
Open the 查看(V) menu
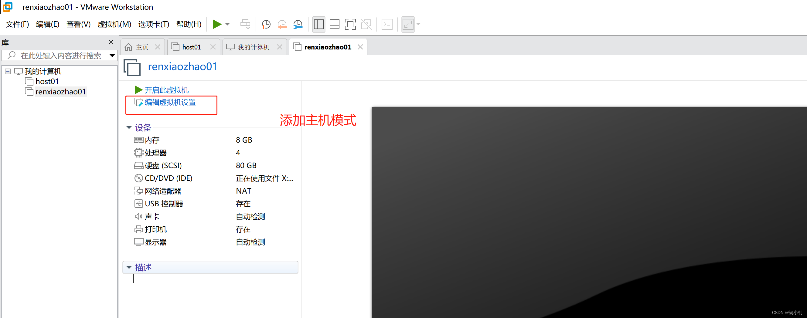[x=78, y=24]
